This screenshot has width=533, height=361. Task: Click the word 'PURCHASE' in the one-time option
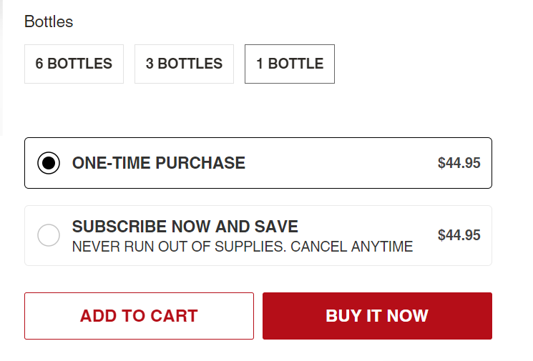(x=200, y=163)
